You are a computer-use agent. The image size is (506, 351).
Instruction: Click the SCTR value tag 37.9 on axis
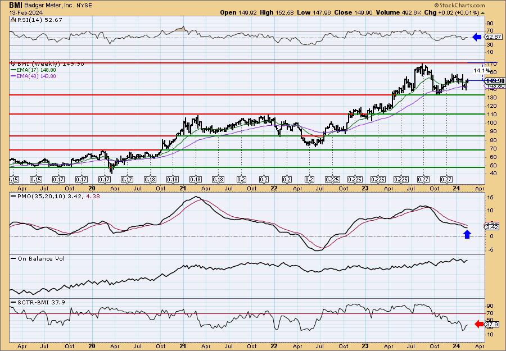(x=493, y=324)
